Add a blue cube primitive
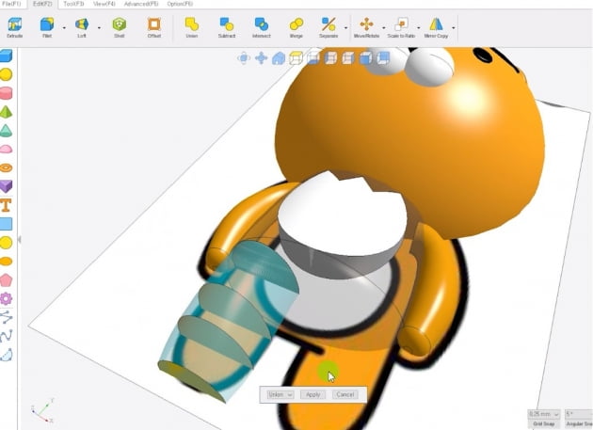593x430 pixels. coord(6,56)
